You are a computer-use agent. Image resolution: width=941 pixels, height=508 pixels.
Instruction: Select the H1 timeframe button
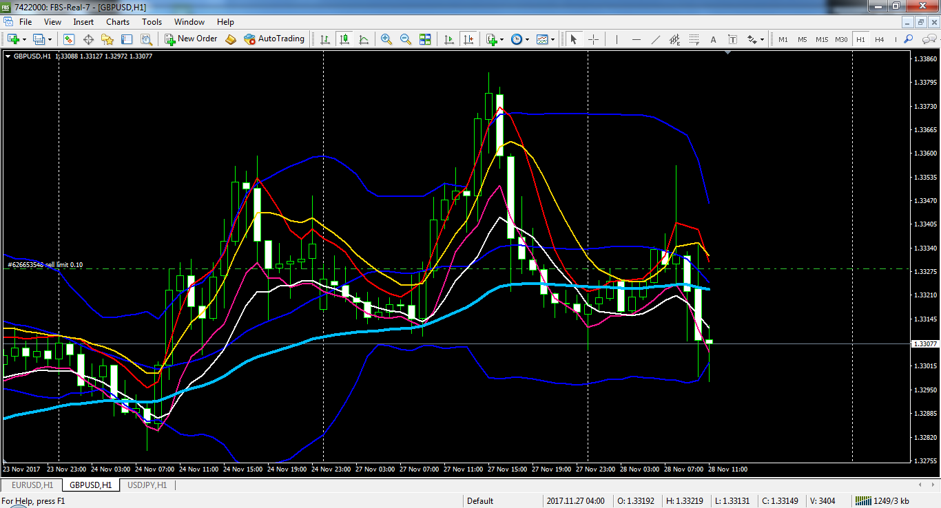click(860, 39)
